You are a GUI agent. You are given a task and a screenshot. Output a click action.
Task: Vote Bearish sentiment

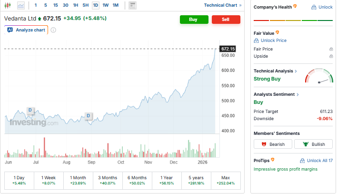click(x=273, y=144)
